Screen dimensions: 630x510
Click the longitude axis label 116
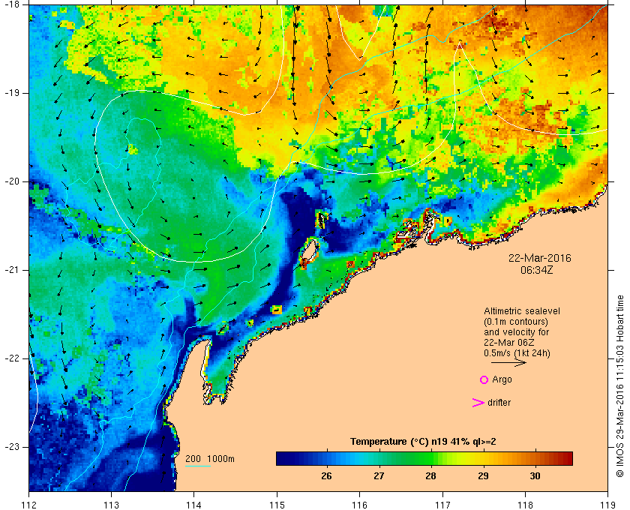coord(359,505)
